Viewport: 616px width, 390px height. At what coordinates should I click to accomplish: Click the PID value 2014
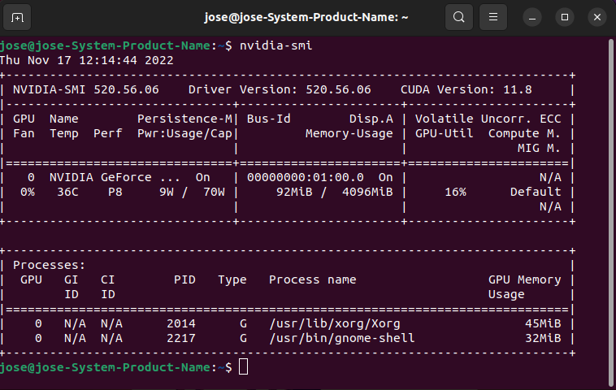click(181, 323)
